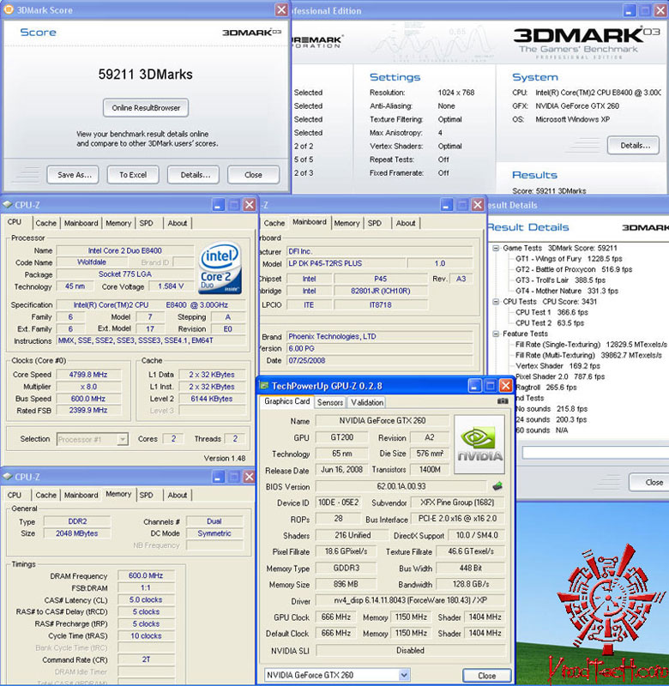Click the GPU-Z screenshot camera icon
This screenshot has height=686, width=669.
point(503,400)
